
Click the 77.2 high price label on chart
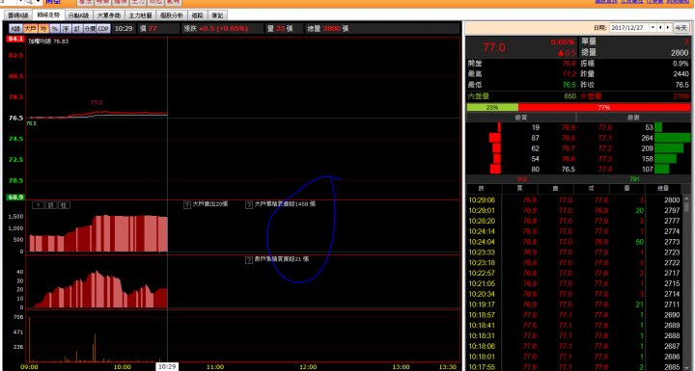click(x=97, y=102)
